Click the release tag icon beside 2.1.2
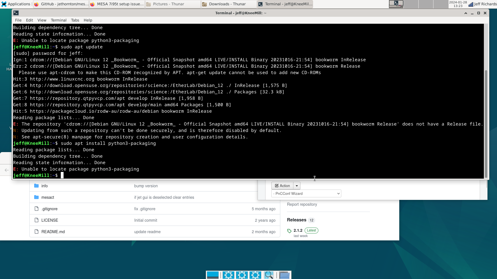 click(289, 231)
